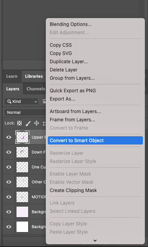Select the One Cu layer thumbnail
148x247 pixels.
(22, 167)
